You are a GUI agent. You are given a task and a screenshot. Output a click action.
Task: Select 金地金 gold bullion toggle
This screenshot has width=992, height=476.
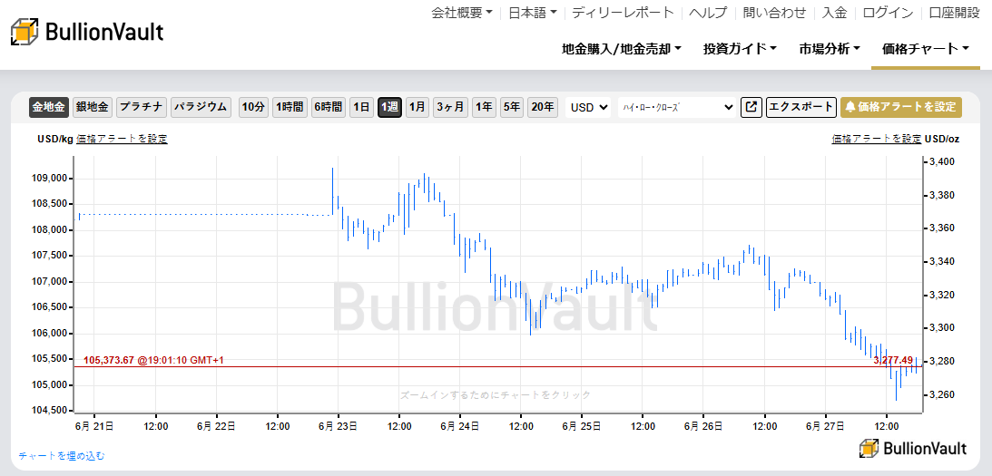coord(49,107)
